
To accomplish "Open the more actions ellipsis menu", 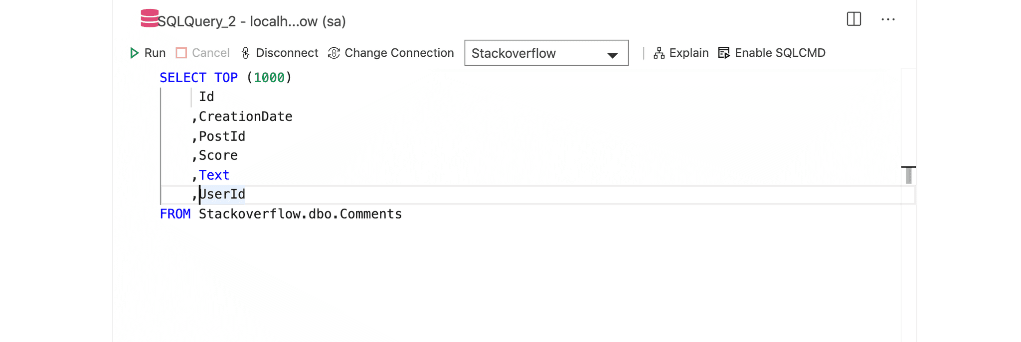I will tap(888, 19).
